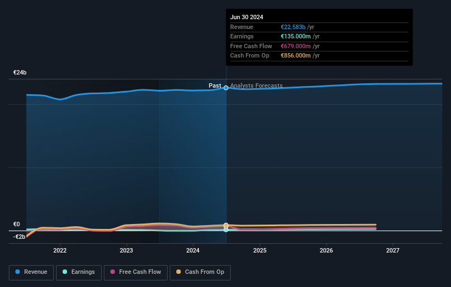The width and height of the screenshot is (451, 287).
Task: Click the Jun 30 2024 tooltip date
Action: point(247,17)
